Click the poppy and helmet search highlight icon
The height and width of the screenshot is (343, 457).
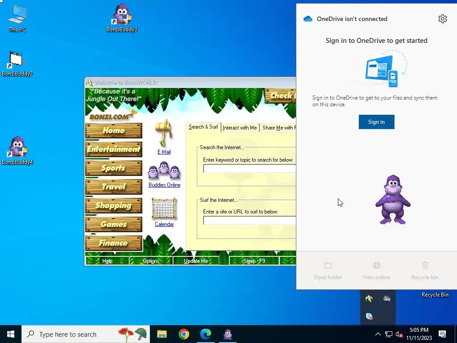click(x=133, y=334)
